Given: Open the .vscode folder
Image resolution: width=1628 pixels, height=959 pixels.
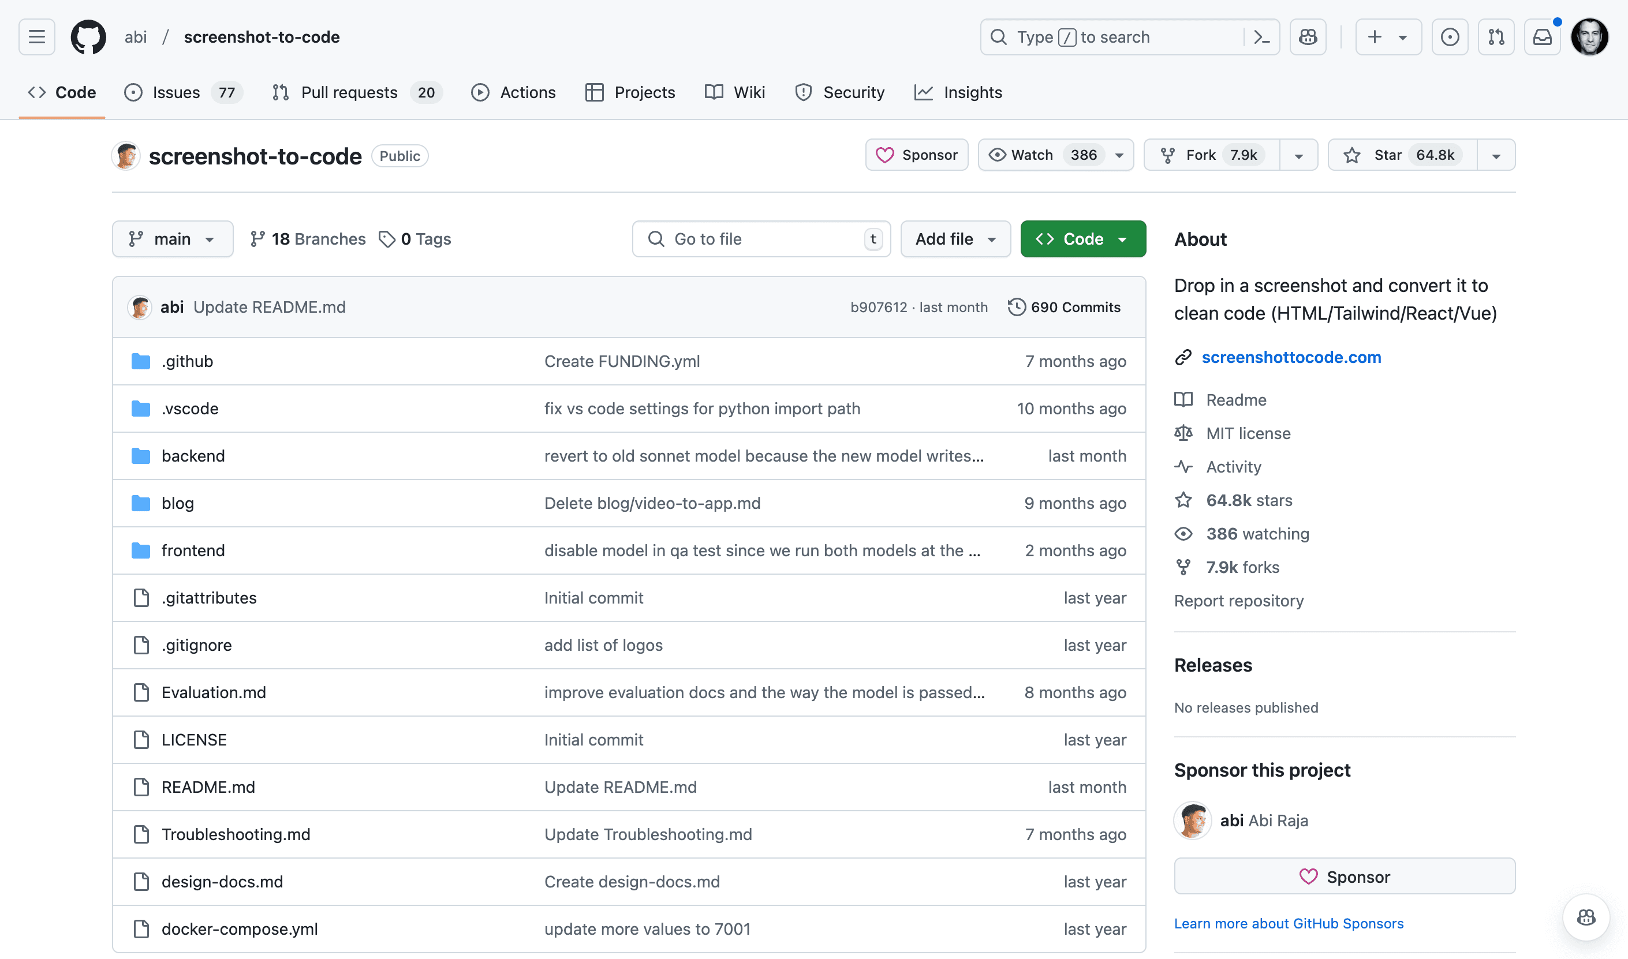Looking at the screenshot, I should pyautogui.click(x=190, y=409).
